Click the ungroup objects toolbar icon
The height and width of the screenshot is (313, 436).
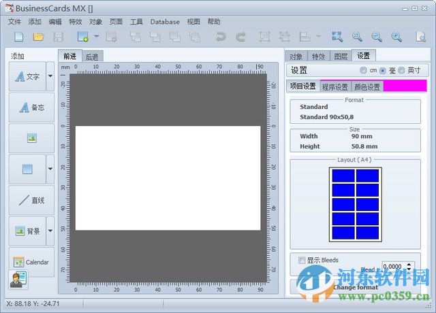285,37
